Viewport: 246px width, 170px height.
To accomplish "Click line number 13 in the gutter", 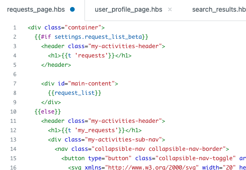I will click(x=14, y=140).
